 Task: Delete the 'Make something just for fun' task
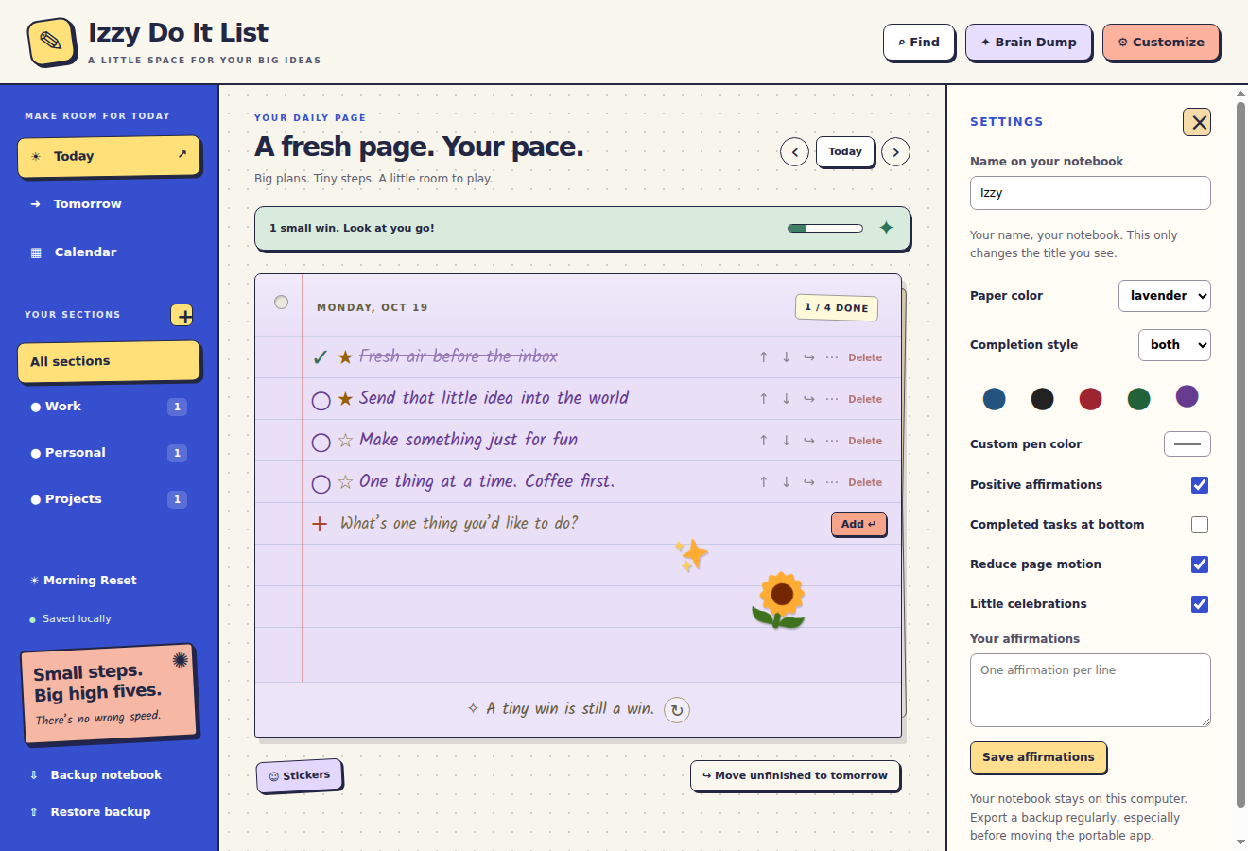(x=865, y=441)
